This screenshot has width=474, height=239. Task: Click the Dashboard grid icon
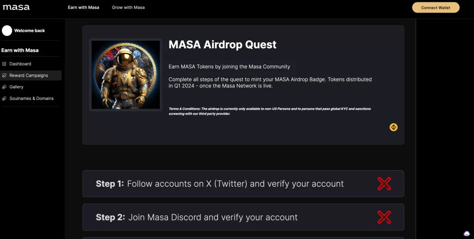pyautogui.click(x=4, y=64)
